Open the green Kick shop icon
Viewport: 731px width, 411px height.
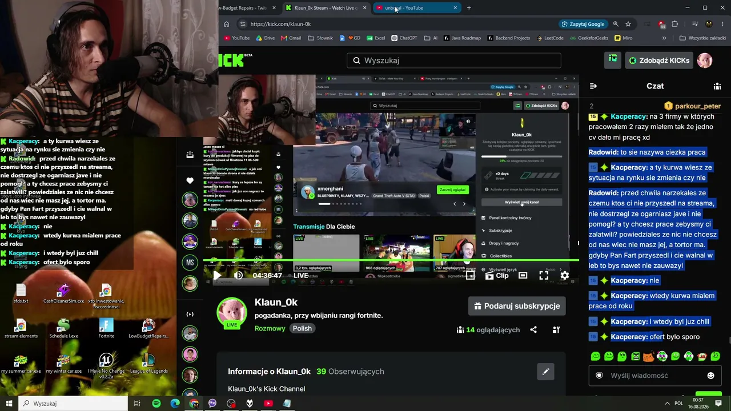(613, 60)
